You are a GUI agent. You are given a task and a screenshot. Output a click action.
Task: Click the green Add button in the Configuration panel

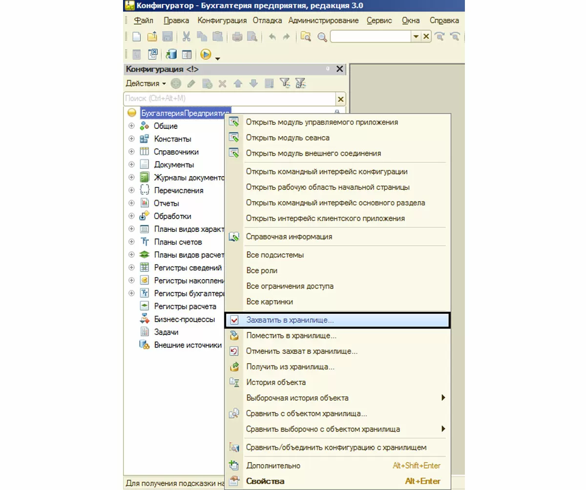[x=176, y=83]
